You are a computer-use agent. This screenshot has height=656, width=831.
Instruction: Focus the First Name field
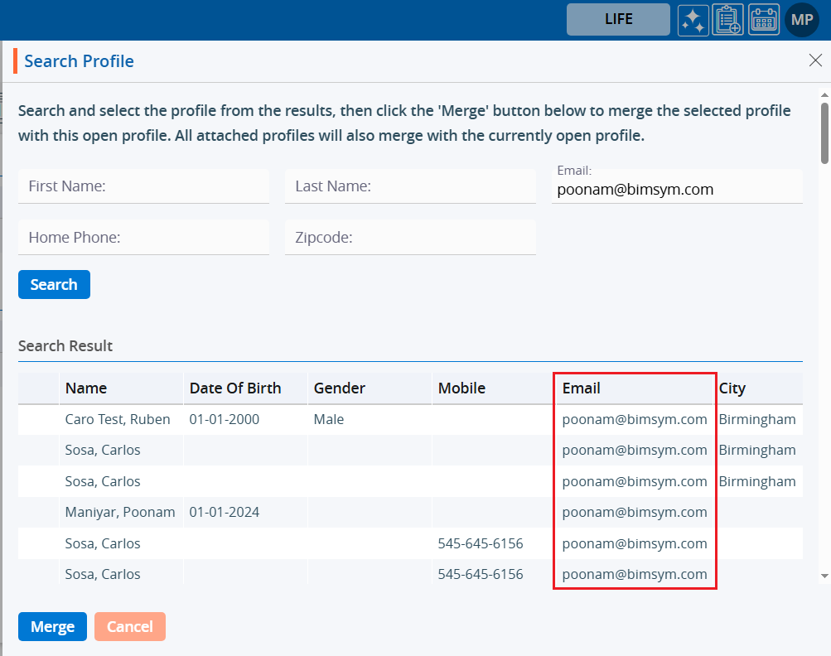coord(143,187)
